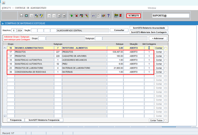Click Contar for Materiais de Laboratorio row

[159, 68]
